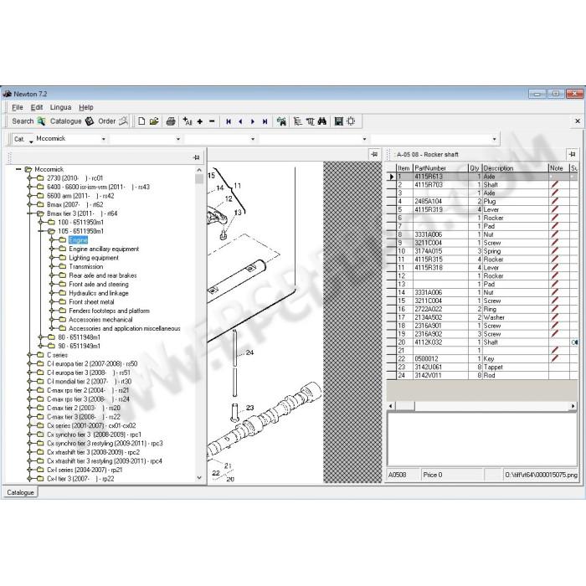
Task: Collapse the Bmax tier 3 (2011- ) node
Action: 29,213
